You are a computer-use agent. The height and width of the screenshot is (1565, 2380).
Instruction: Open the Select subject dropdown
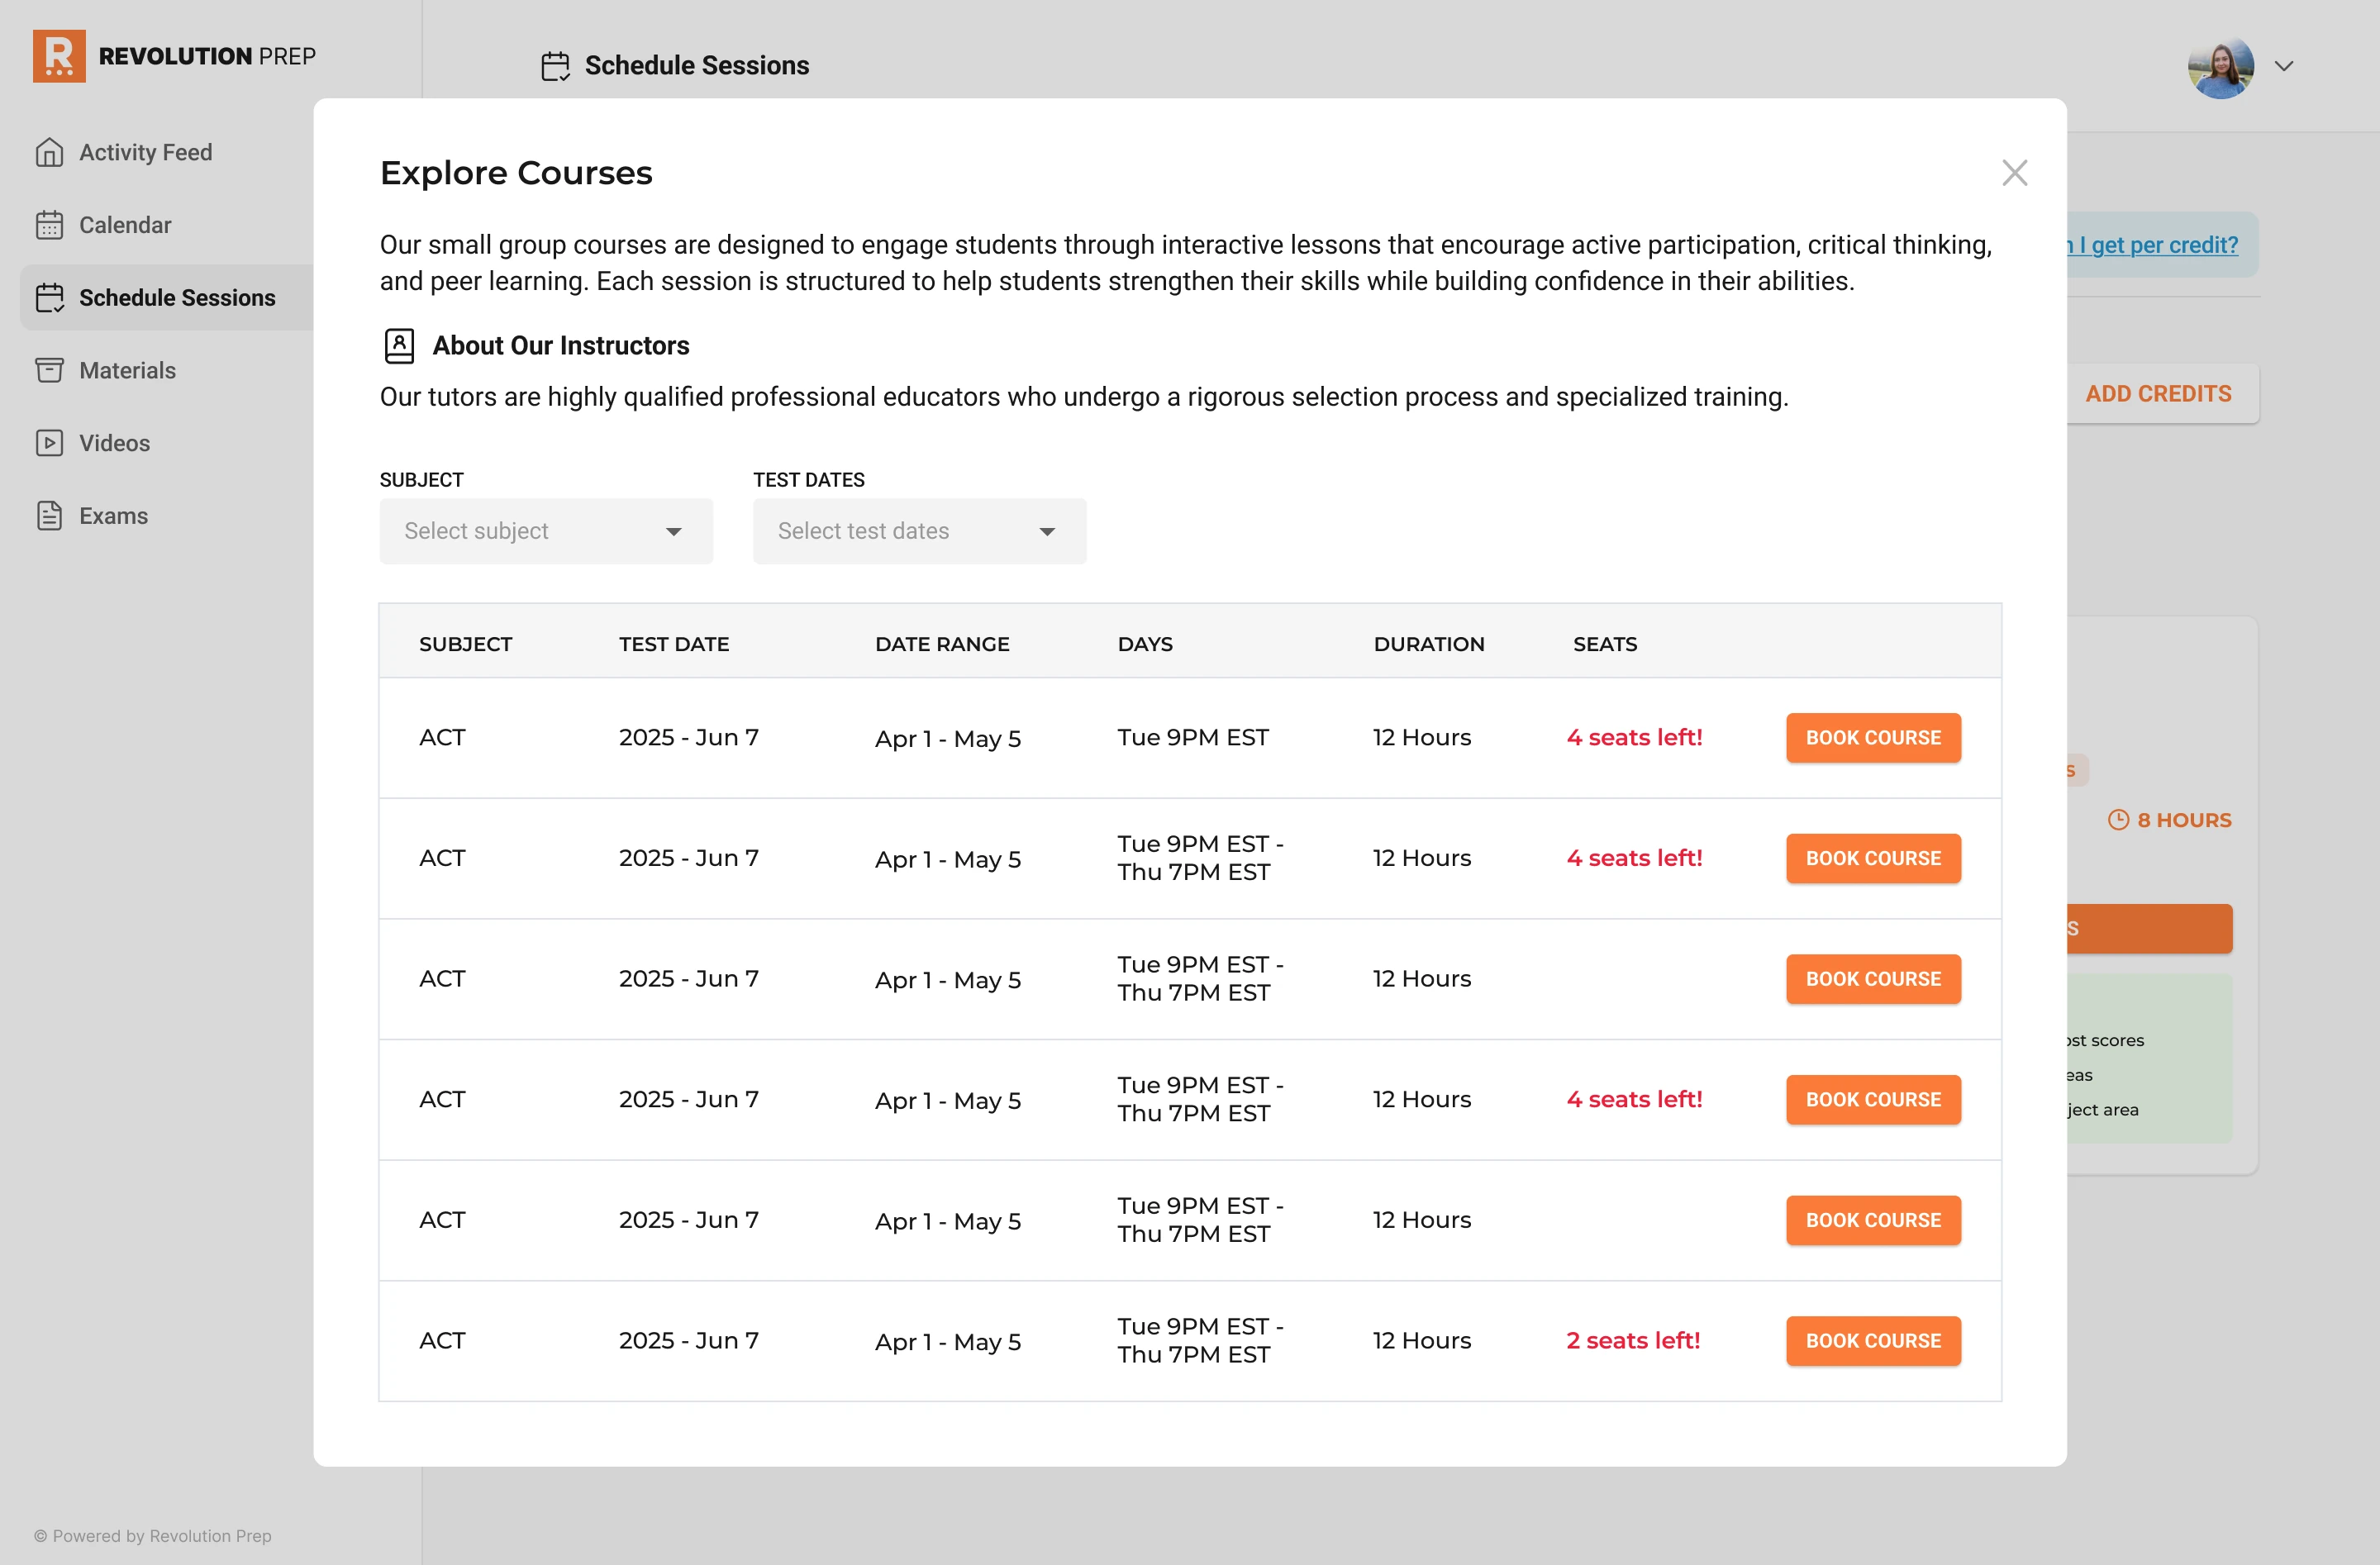pyautogui.click(x=546, y=531)
